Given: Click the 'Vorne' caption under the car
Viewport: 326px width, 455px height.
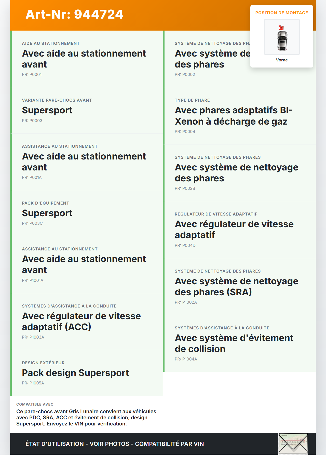Looking at the screenshot, I should [x=282, y=60].
